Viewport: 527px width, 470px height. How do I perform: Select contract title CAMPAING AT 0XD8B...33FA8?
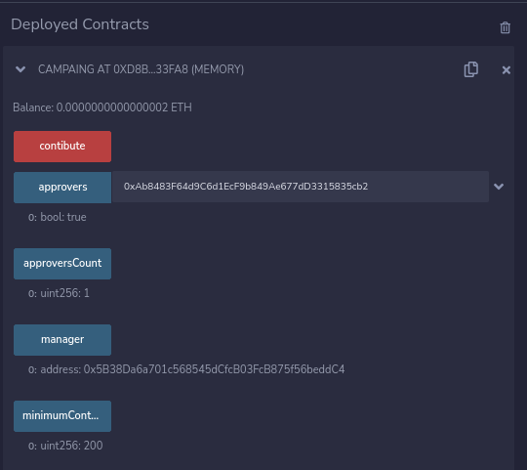click(x=141, y=69)
